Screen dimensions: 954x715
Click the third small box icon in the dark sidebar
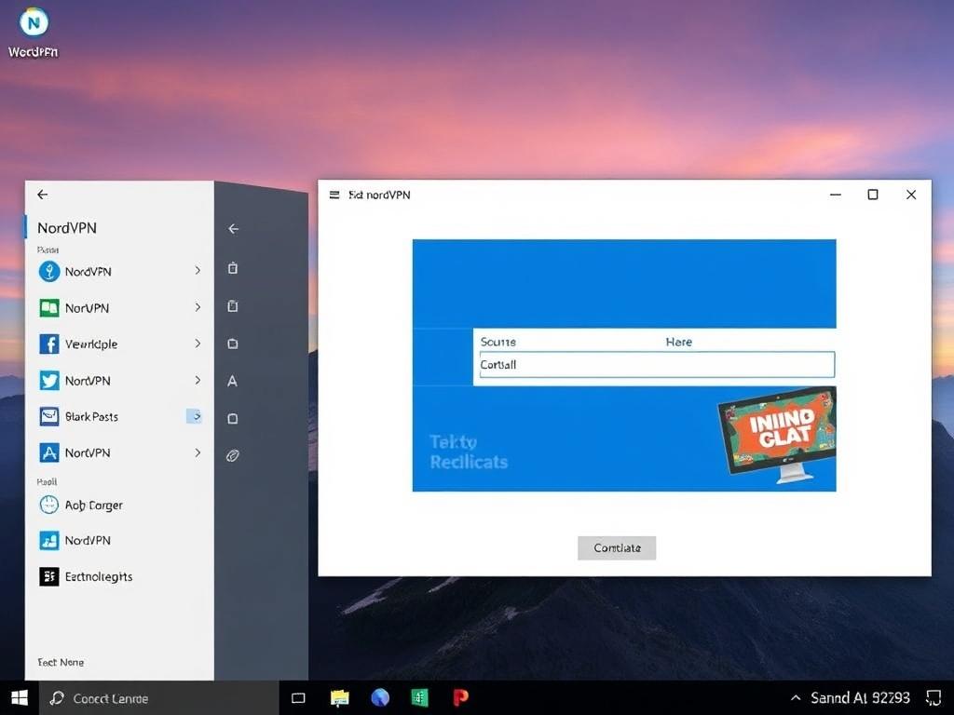pyautogui.click(x=232, y=344)
